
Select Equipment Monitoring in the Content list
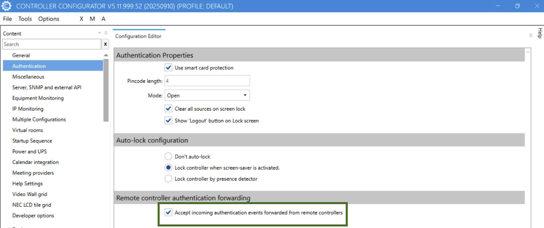click(38, 98)
